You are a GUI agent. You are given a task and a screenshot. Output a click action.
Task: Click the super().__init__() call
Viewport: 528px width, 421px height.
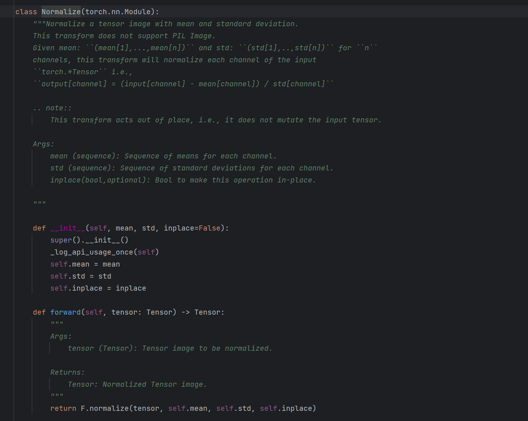click(89, 240)
